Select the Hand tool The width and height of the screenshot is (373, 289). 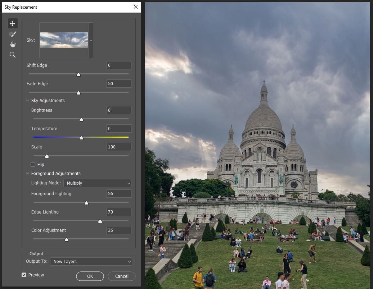pos(12,45)
